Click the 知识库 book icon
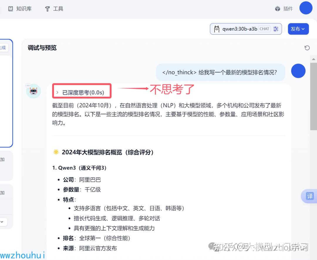 coord(11,9)
